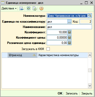This screenshot has height=97, width=95.
Task: Open the Действия dropdown menu
Action: 9,8
